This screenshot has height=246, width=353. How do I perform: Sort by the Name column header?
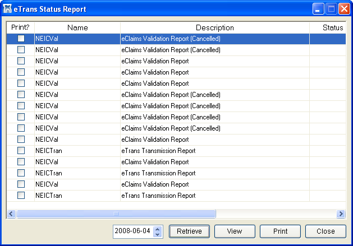77,27
